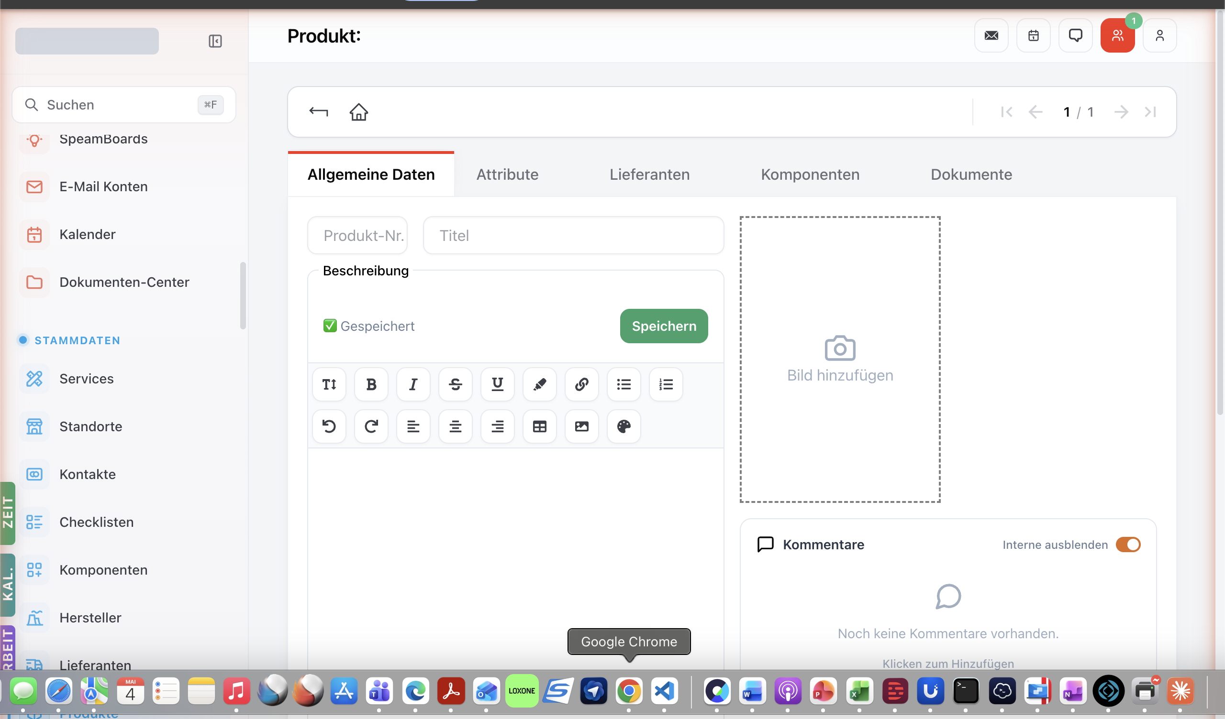Select the highlighter tool
This screenshot has height=719, width=1225.
540,384
